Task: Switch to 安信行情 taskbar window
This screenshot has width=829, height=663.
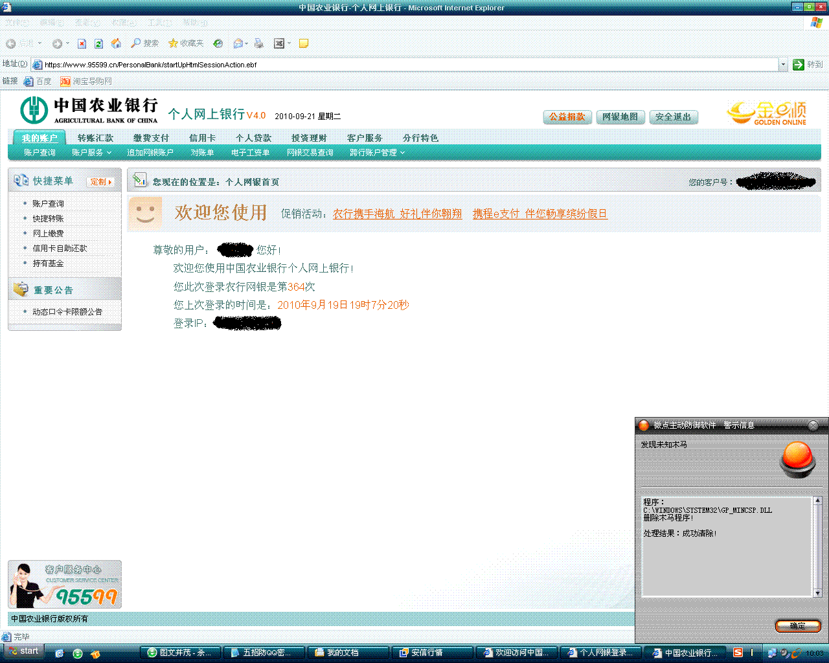Action: (433, 653)
